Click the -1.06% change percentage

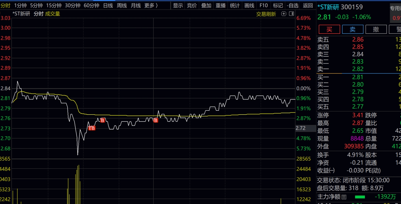(x=361, y=17)
